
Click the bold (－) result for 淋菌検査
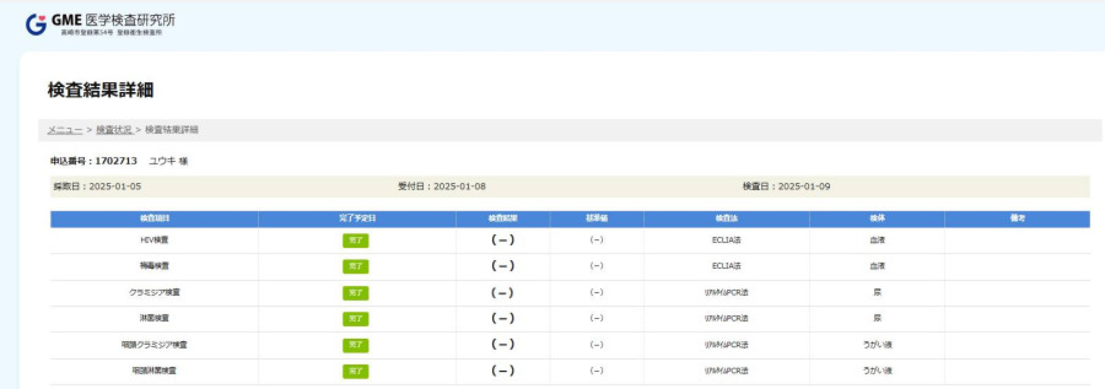tap(503, 318)
